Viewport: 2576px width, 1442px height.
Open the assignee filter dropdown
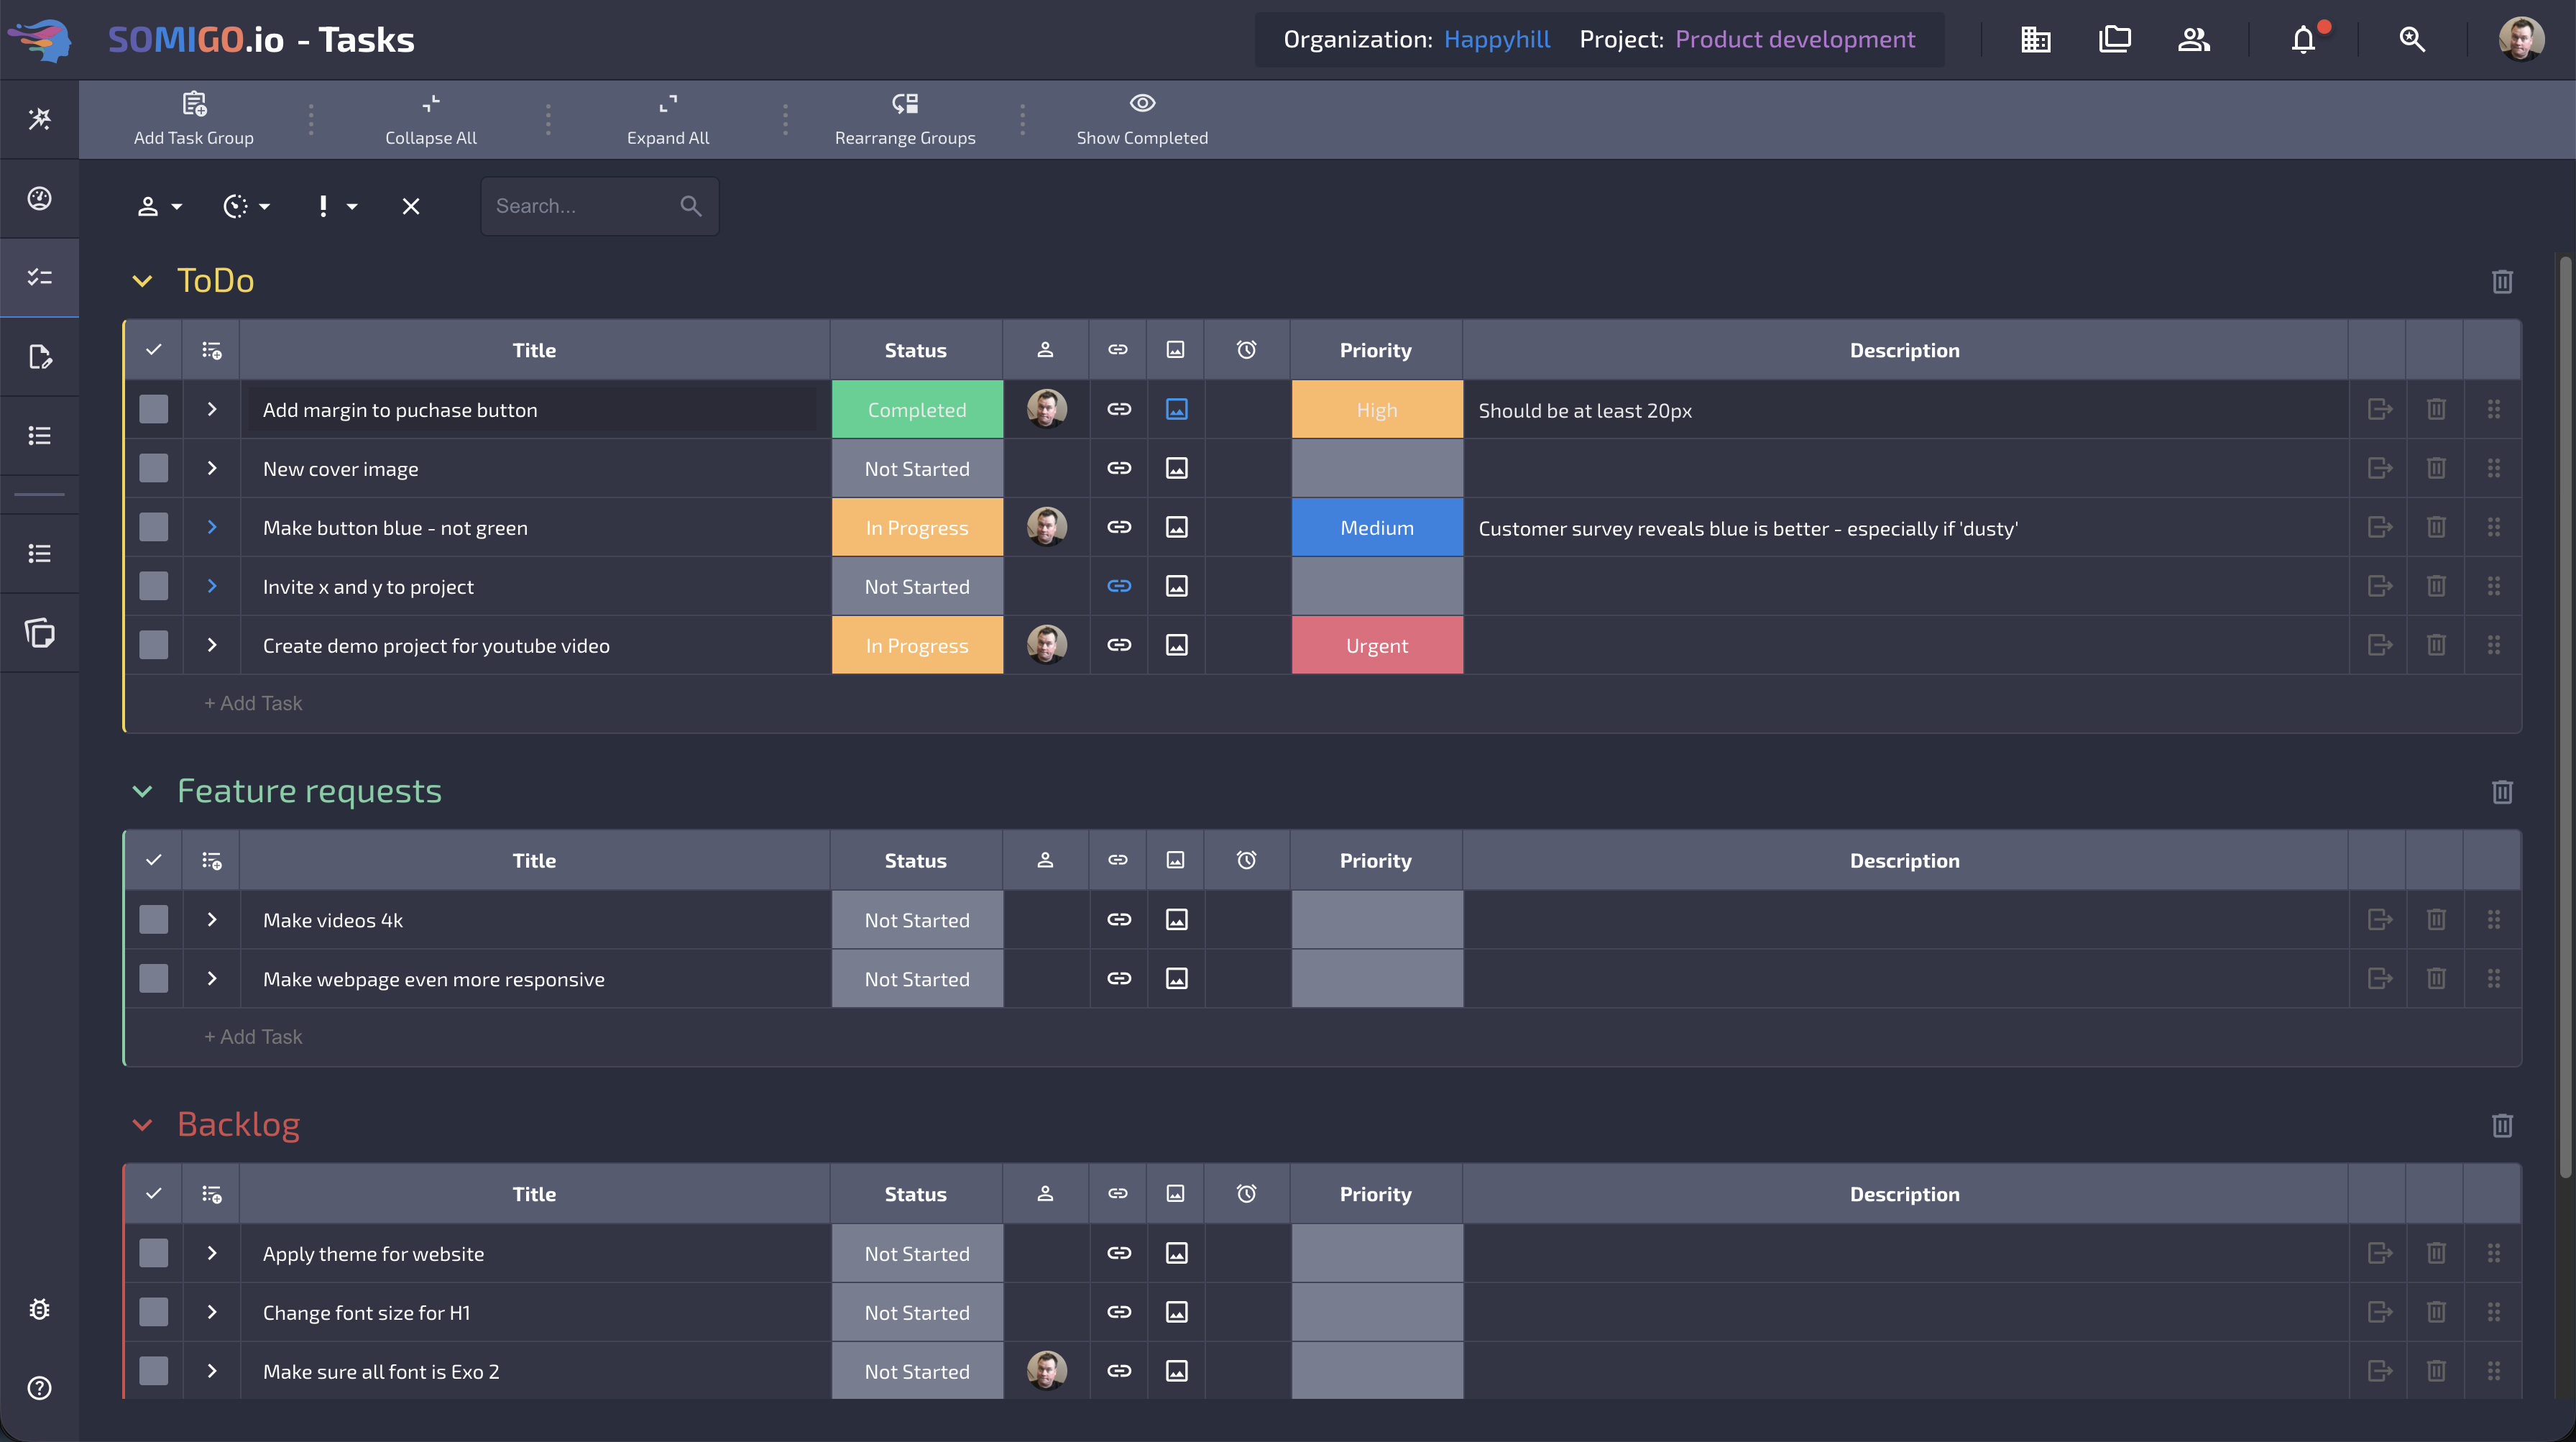coord(159,206)
